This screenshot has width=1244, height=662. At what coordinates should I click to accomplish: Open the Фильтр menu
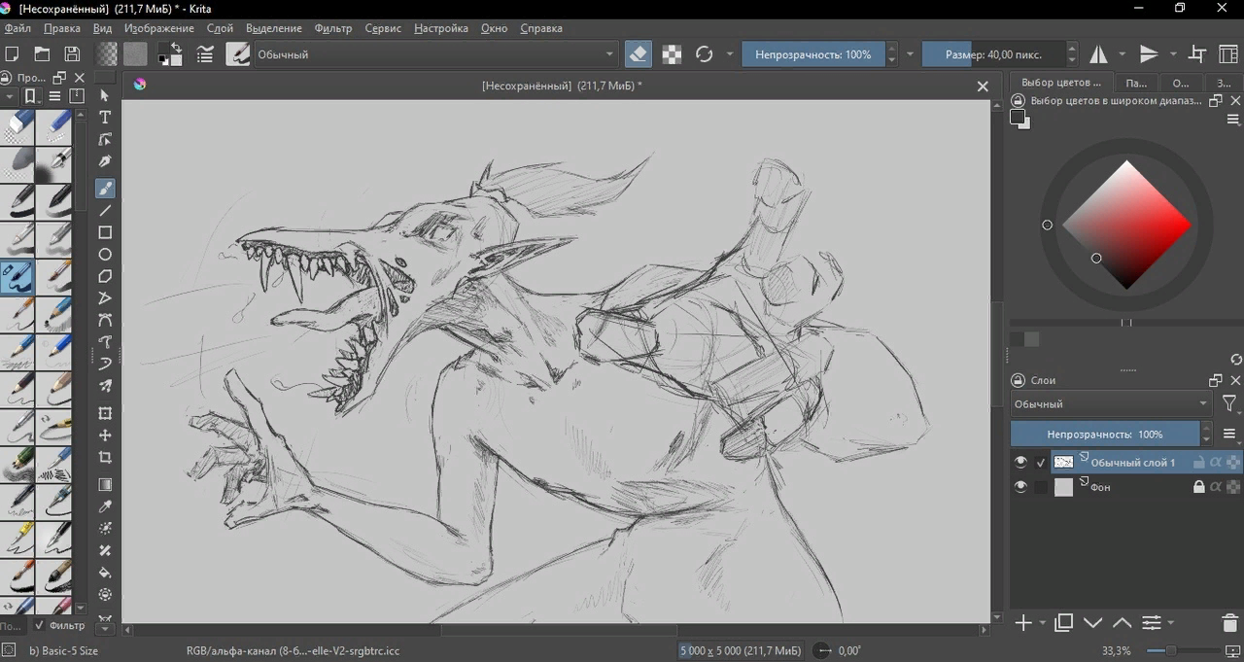point(332,28)
